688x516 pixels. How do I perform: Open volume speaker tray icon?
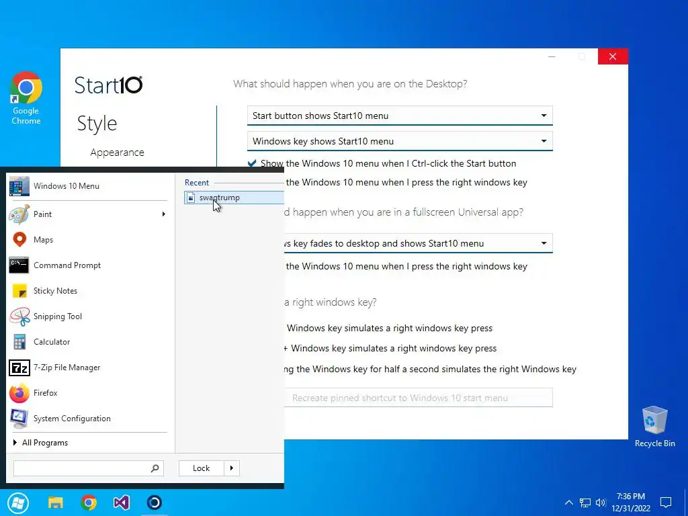tap(601, 503)
